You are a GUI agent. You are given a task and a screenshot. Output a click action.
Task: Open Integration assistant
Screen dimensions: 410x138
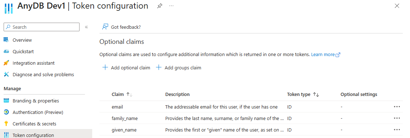[x=34, y=63]
